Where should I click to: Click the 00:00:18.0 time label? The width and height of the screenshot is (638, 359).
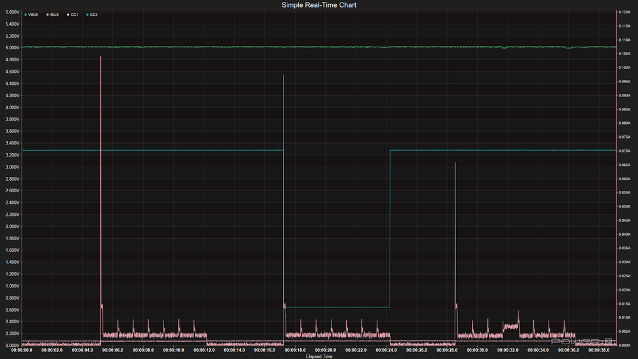click(x=295, y=350)
